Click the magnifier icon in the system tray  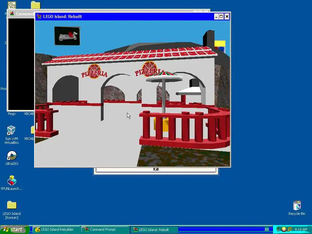click(289, 230)
